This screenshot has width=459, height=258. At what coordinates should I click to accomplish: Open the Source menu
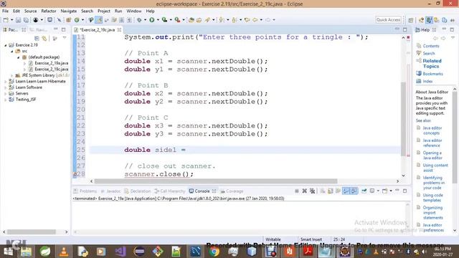coord(30,11)
